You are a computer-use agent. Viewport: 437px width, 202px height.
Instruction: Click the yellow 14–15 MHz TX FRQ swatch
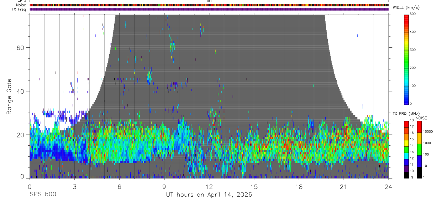[x=406, y=143]
